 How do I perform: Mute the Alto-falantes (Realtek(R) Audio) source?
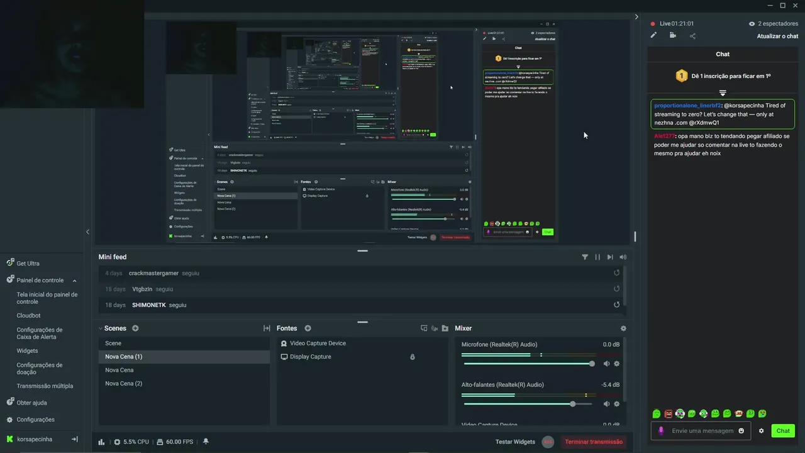606,404
